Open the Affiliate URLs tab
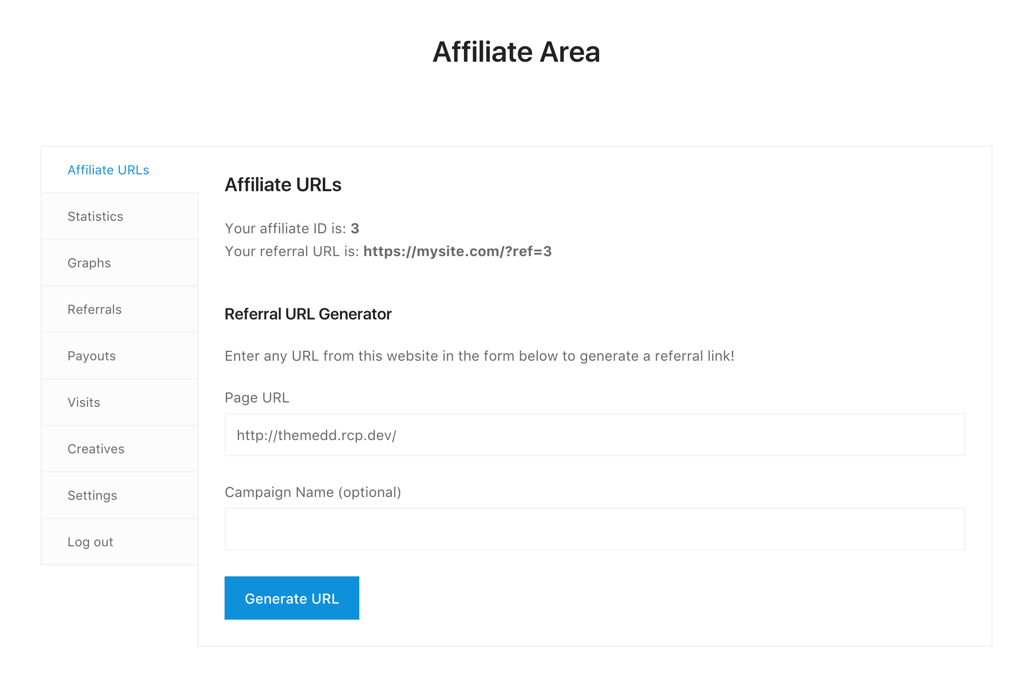Screen dimensions: 1033x687 point(108,170)
